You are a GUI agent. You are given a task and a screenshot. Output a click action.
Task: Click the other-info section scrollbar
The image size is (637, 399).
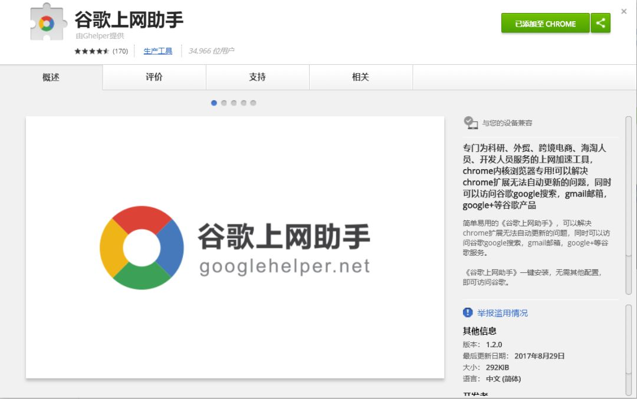tap(629, 349)
